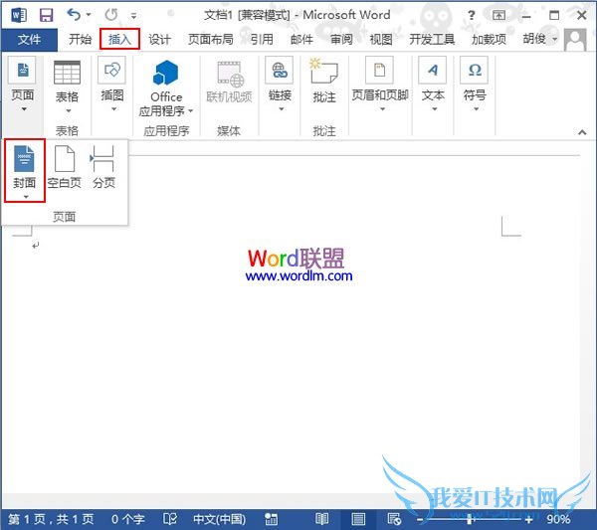Expand the 页眉和页脚 menu

pos(380,85)
